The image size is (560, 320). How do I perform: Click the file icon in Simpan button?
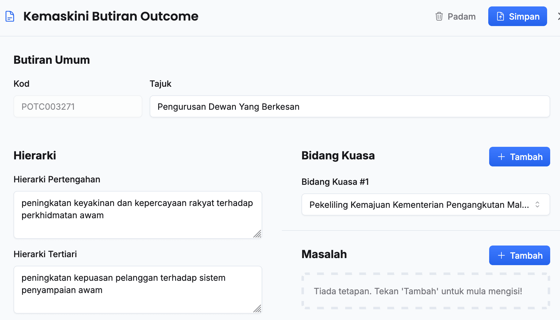click(x=500, y=16)
